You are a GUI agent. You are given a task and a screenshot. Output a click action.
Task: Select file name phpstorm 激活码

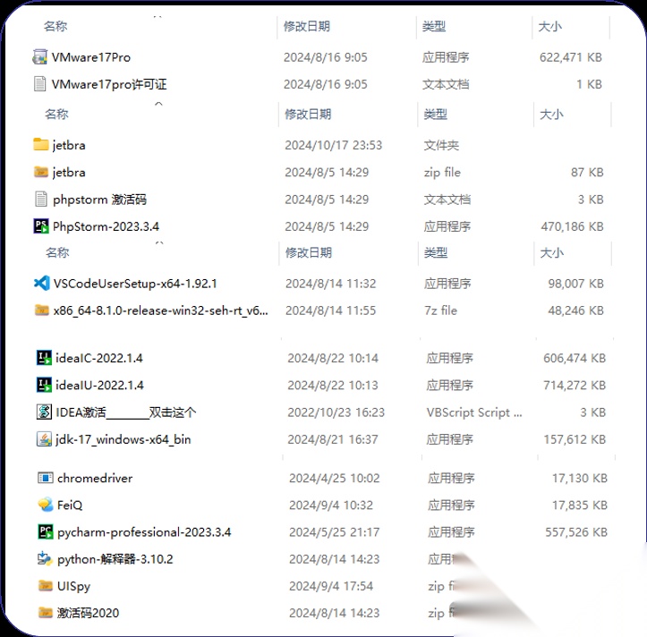coord(100,200)
